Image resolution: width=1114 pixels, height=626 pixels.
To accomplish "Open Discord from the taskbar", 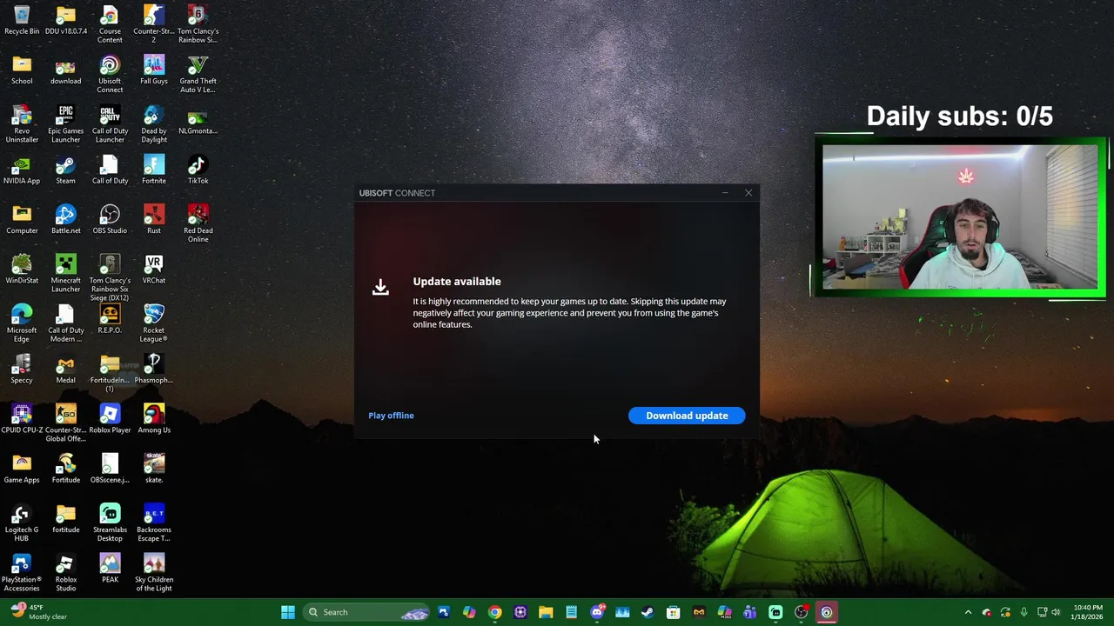I will [x=597, y=612].
